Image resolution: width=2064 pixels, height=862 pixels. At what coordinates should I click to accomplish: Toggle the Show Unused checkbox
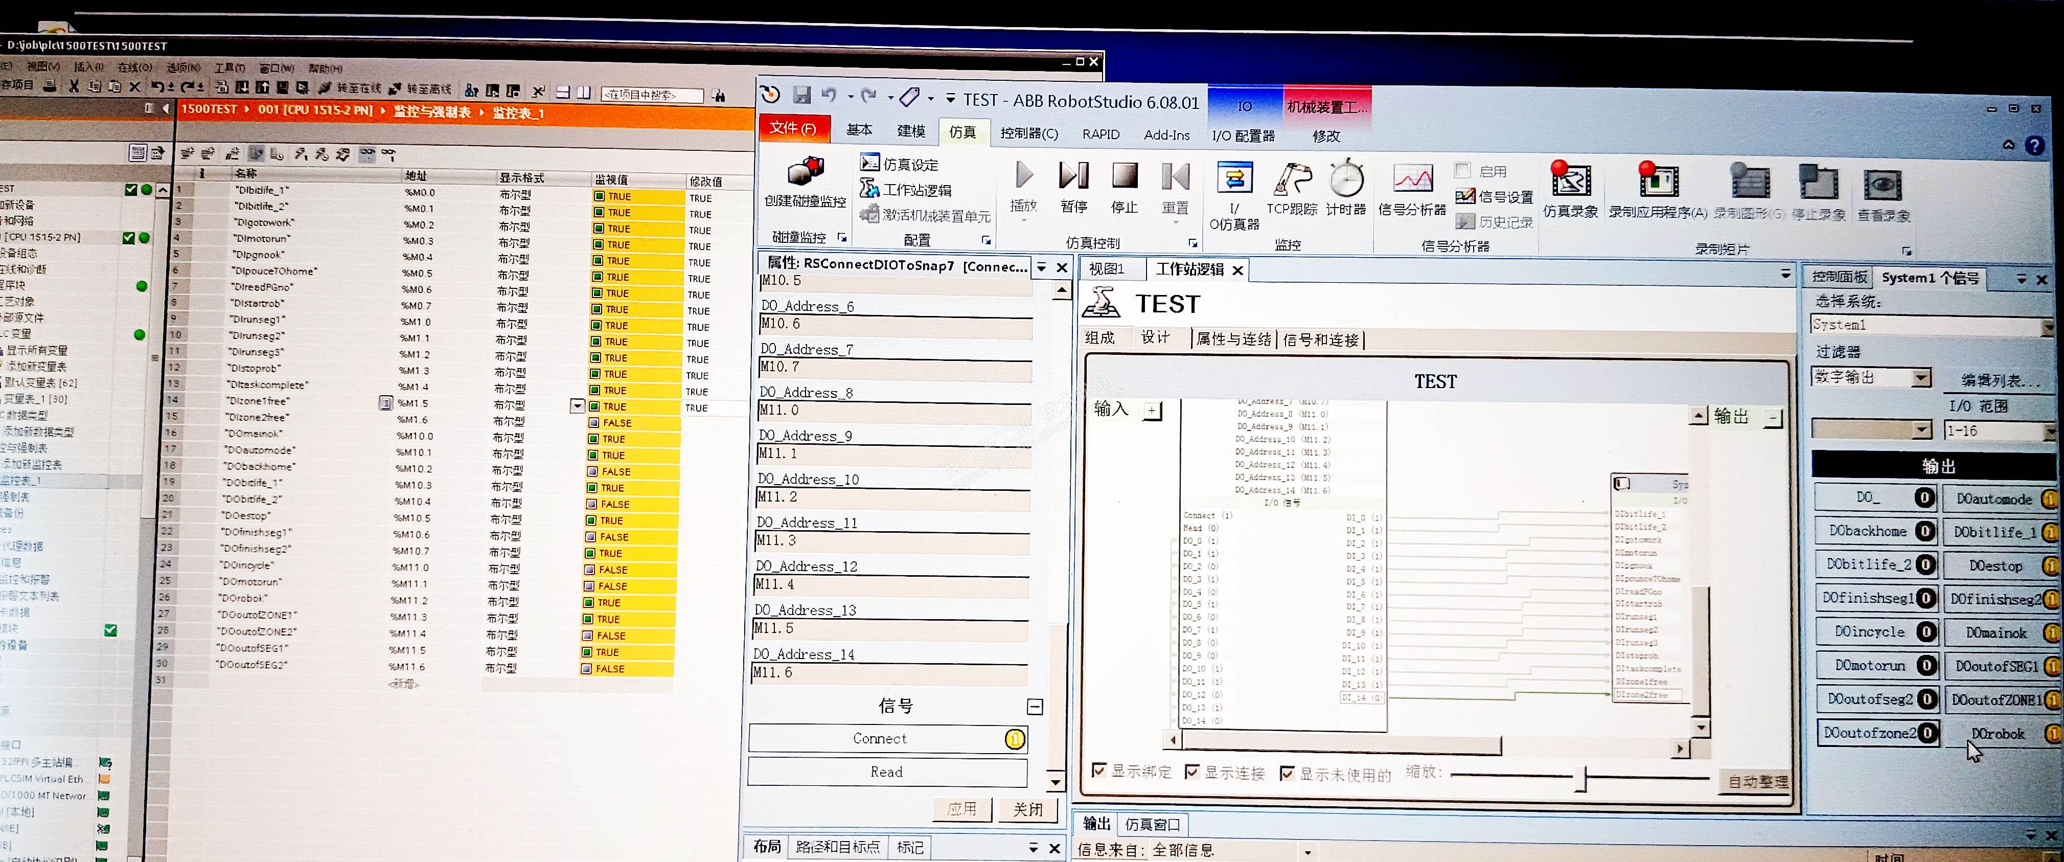[x=1287, y=773]
